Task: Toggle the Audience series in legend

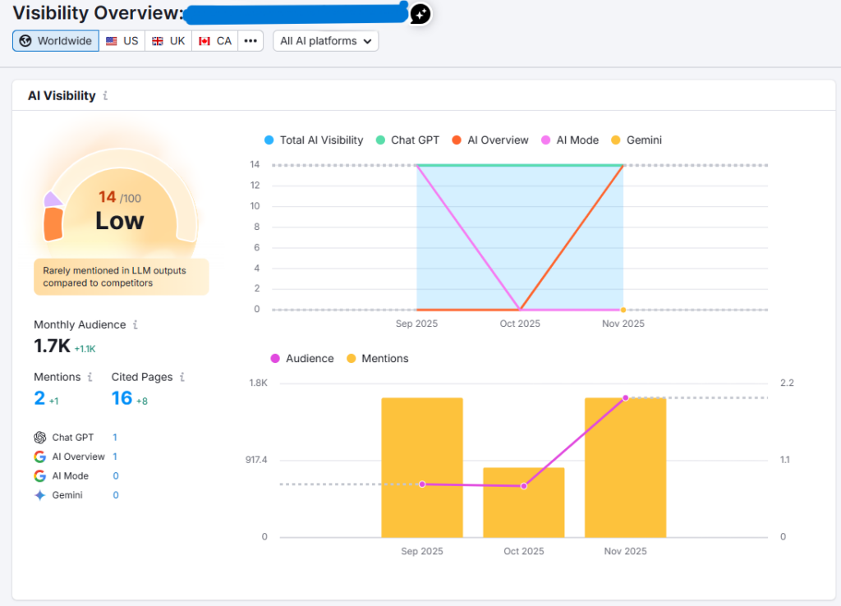Action: 301,359
